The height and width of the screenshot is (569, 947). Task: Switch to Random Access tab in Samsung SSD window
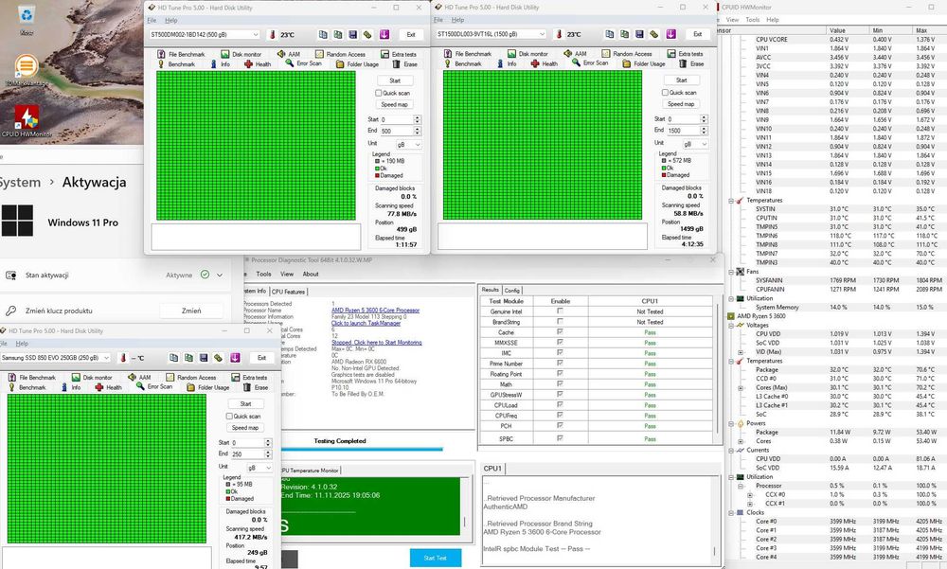191,378
